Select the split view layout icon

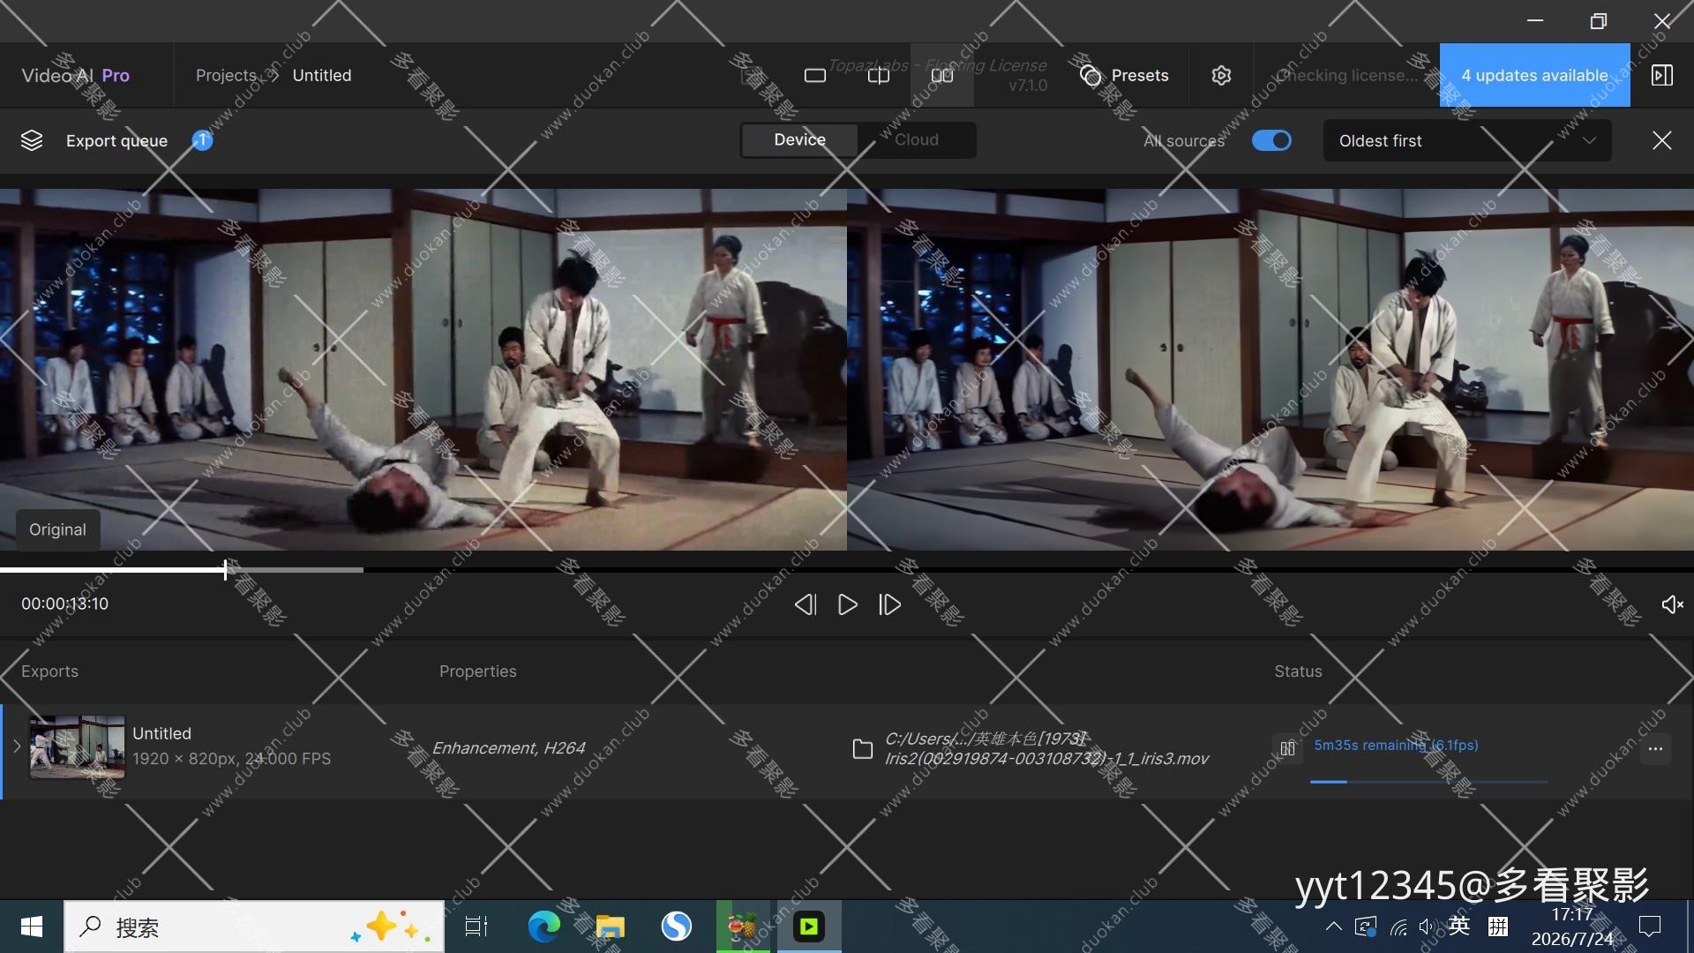pos(879,76)
